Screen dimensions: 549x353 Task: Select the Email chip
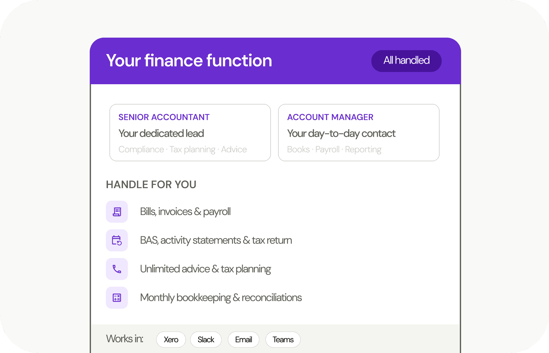pos(243,340)
